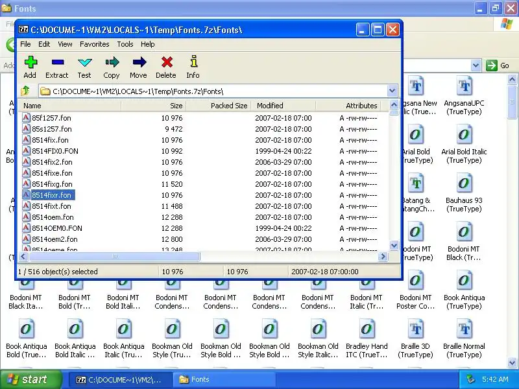This screenshot has height=389, width=519.
Task: Click file list scroll down arrow
Action: click(x=394, y=246)
